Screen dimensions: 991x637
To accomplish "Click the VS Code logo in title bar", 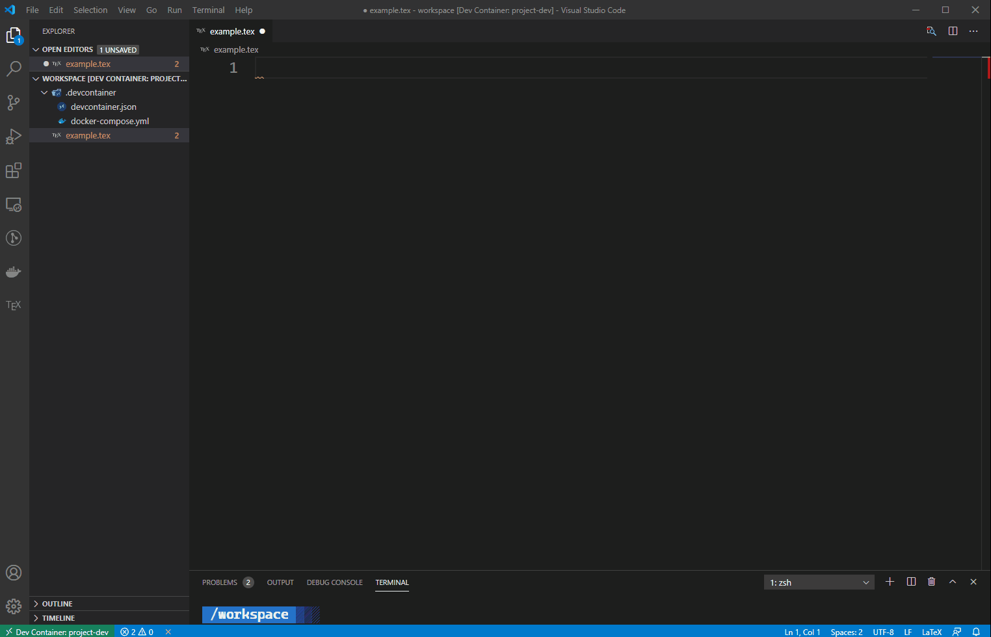I will pyautogui.click(x=10, y=10).
